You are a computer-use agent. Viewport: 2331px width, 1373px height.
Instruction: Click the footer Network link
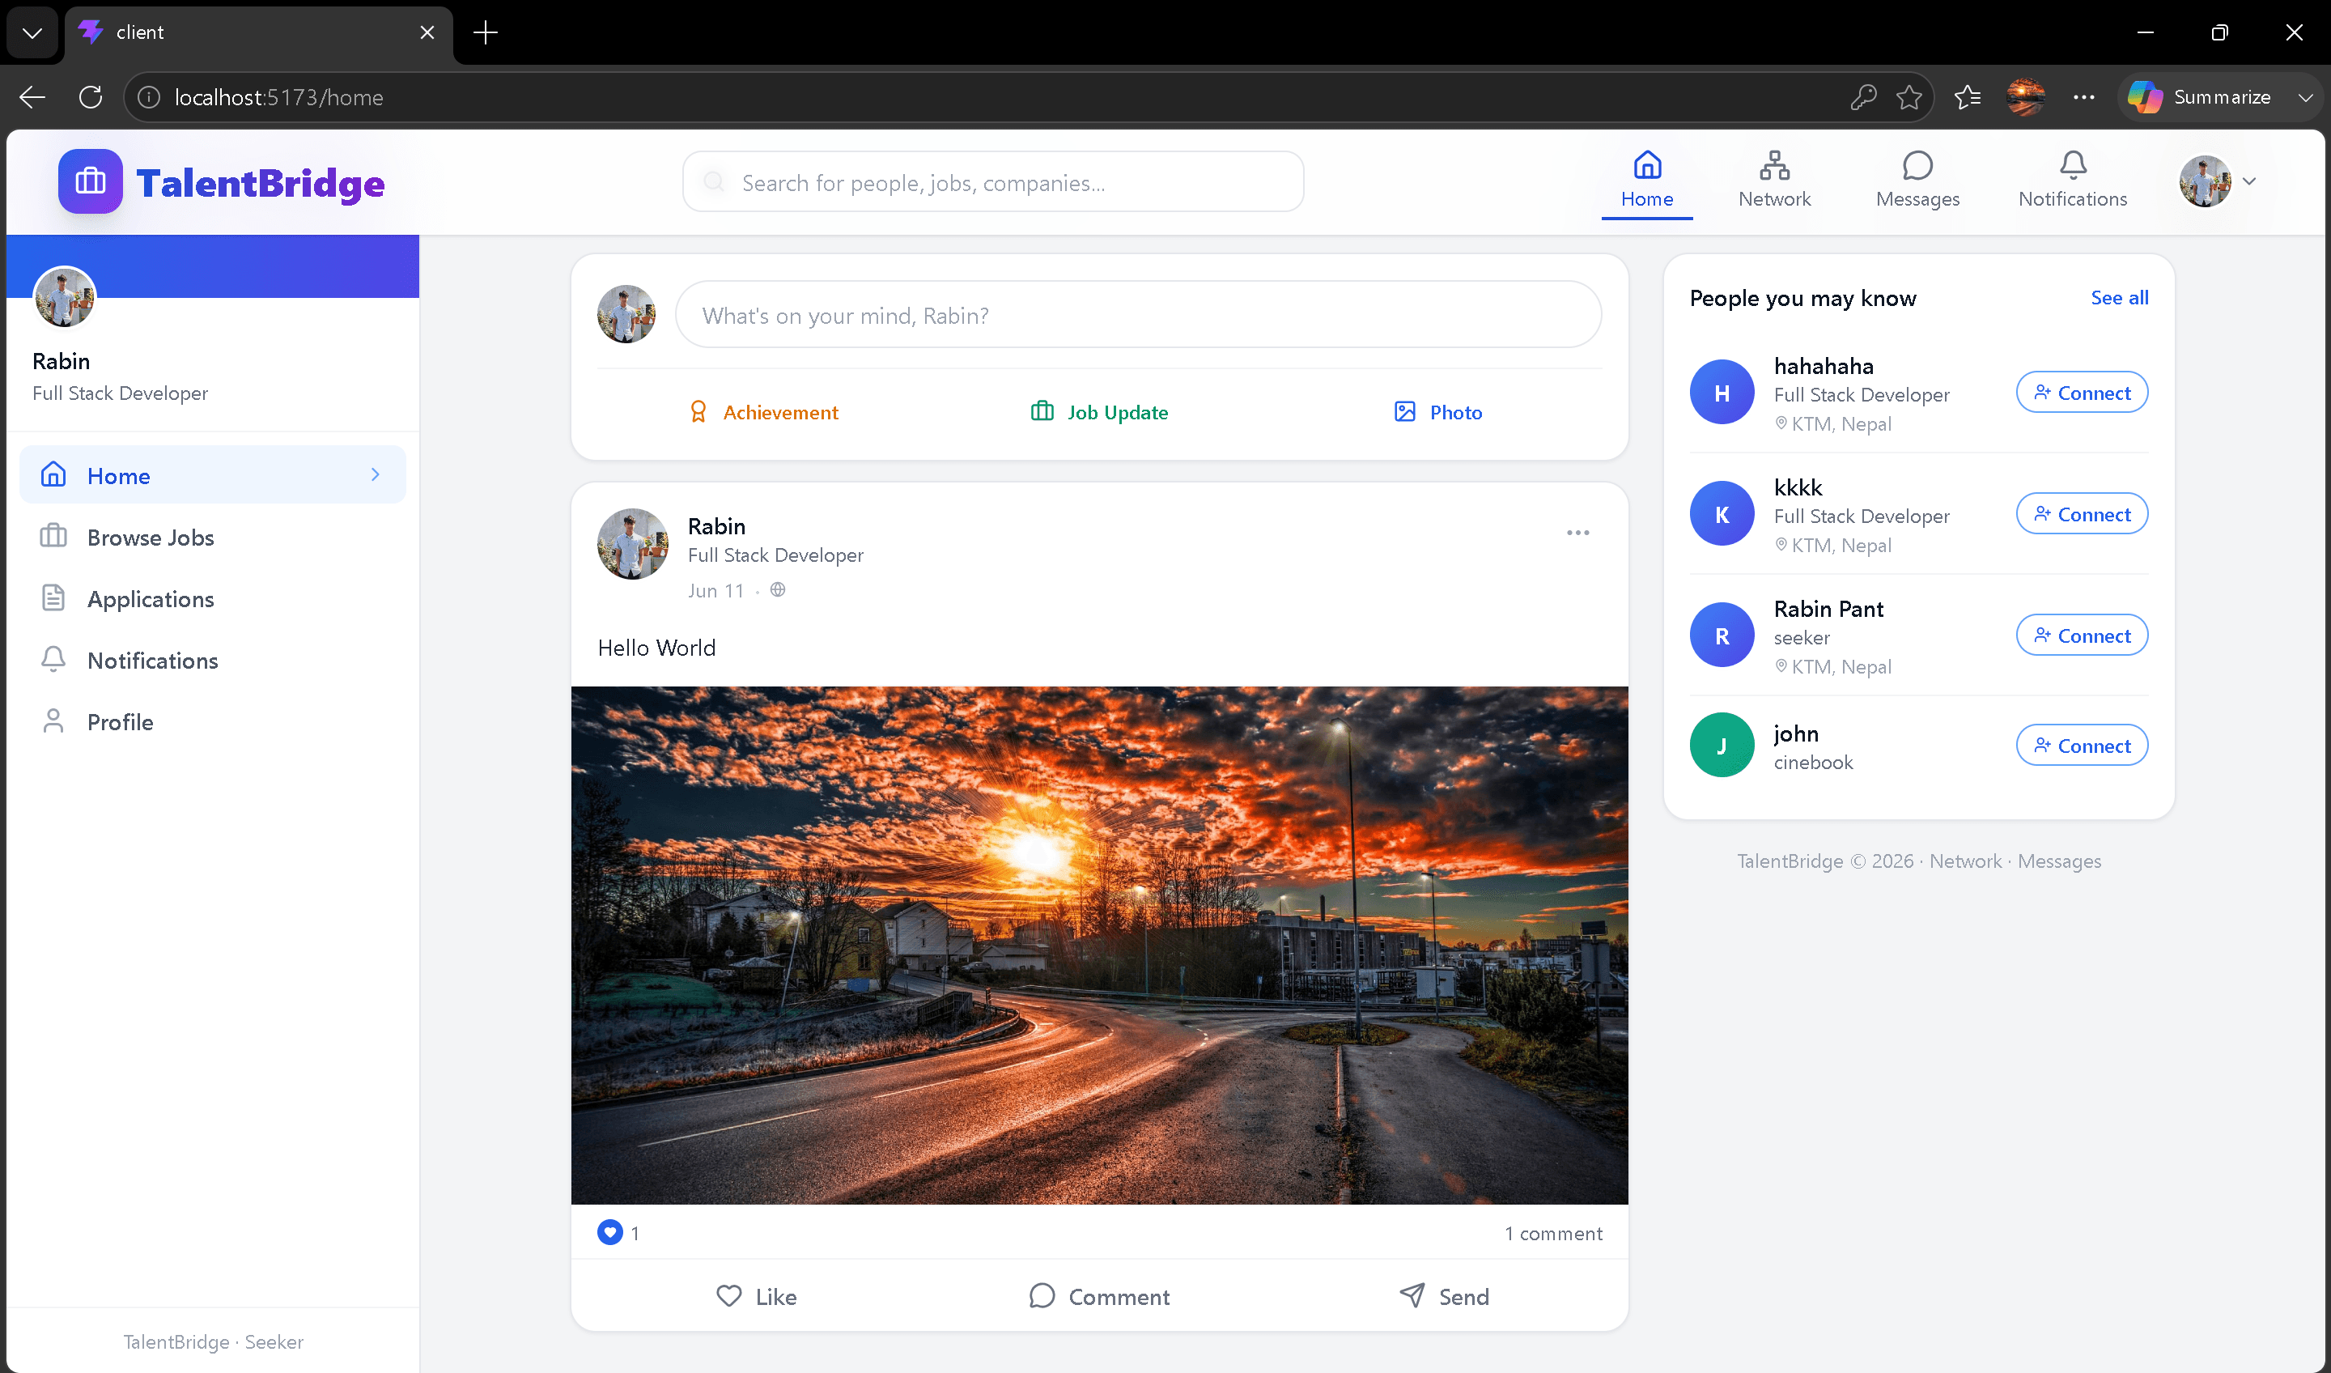click(x=1964, y=861)
